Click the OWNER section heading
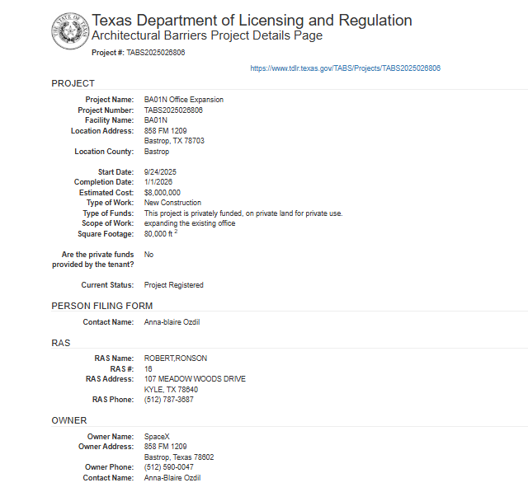The width and height of the screenshot is (528, 492). (x=69, y=420)
